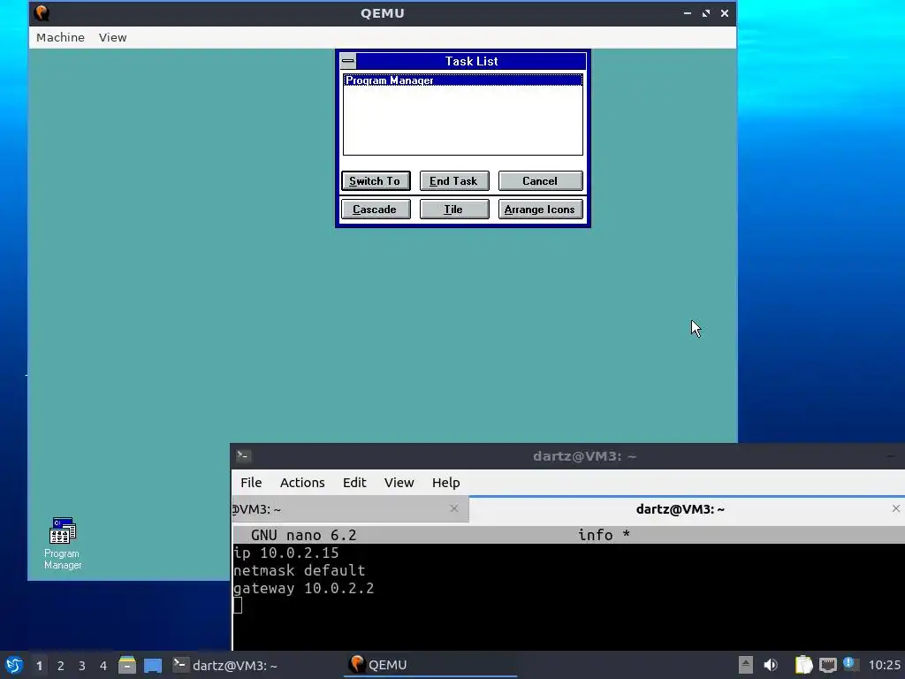Click the clipboard tray icon
This screenshot has height=679, width=905.
802,665
